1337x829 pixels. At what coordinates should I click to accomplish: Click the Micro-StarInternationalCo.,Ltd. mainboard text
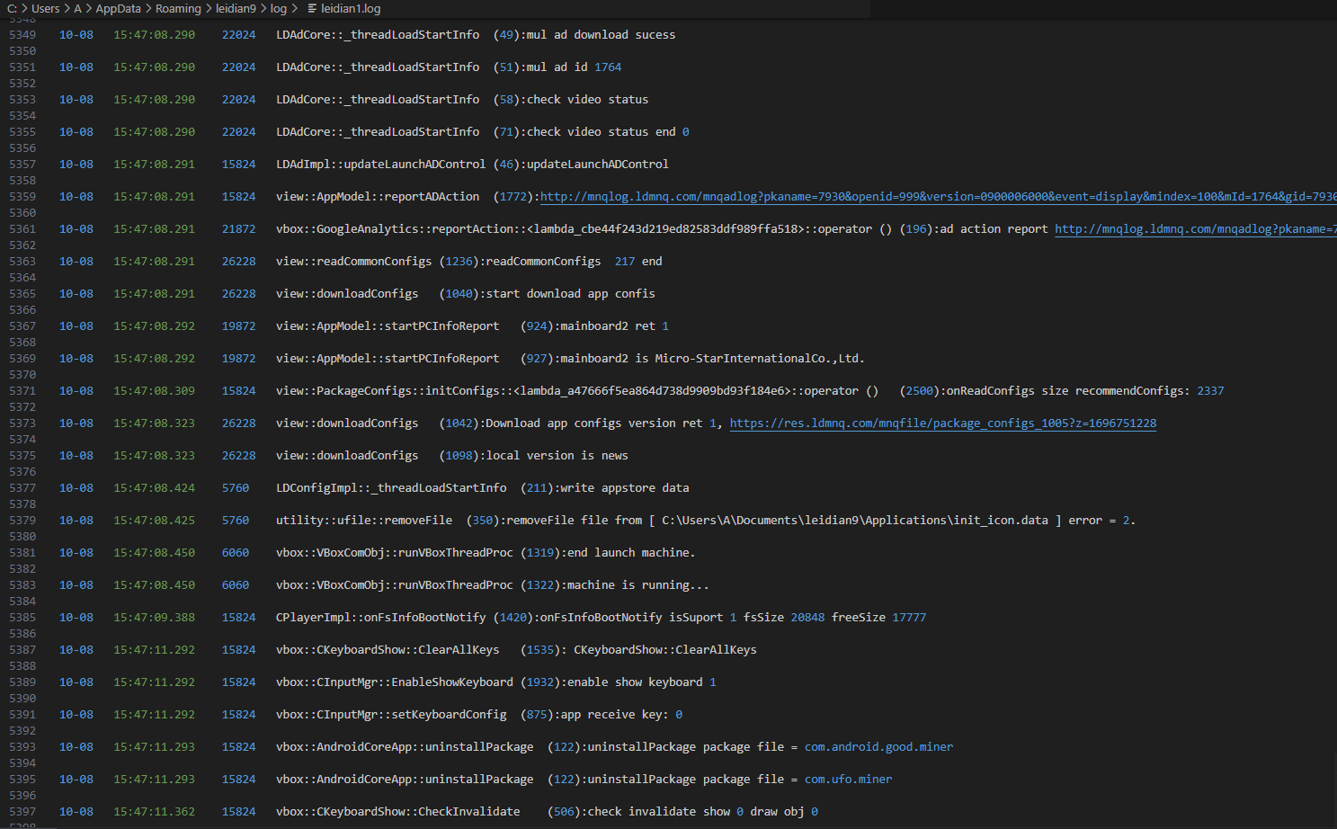click(x=759, y=359)
